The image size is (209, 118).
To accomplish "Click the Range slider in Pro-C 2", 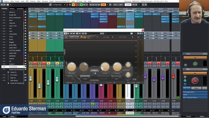I will [85, 76].
